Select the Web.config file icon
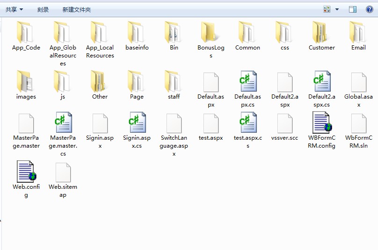The height and width of the screenshot is (250, 378). pos(26,171)
